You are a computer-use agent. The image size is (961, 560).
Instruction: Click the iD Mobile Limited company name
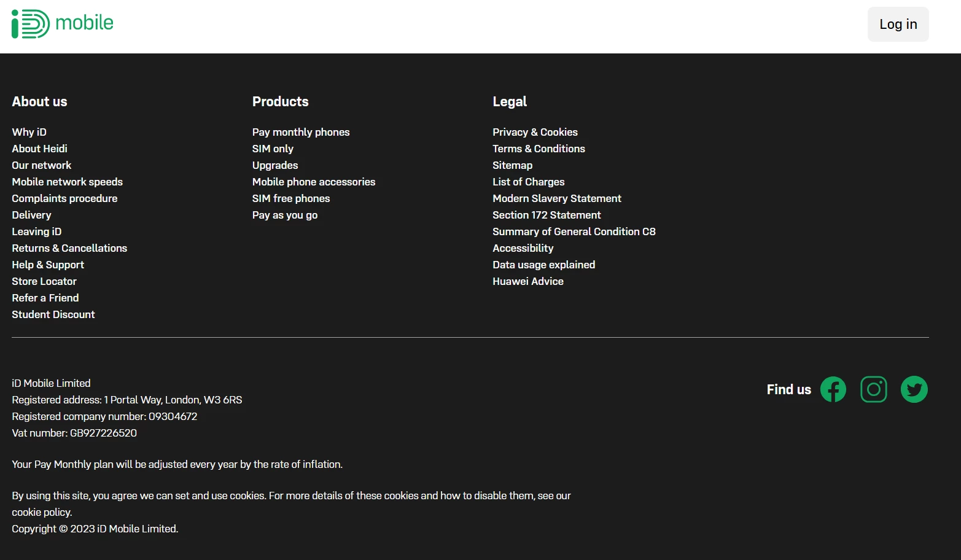pyautogui.click(x=52, y=383)
